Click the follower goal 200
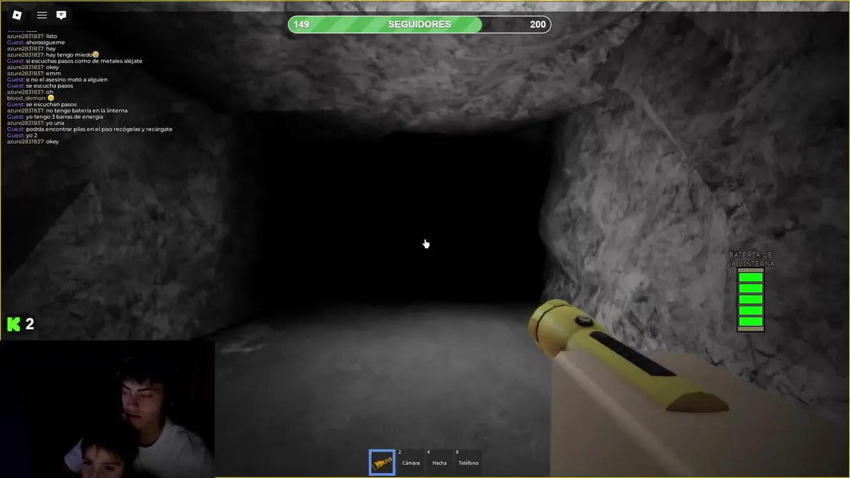Viewport: 850px width, 478px height. (538, 25)
